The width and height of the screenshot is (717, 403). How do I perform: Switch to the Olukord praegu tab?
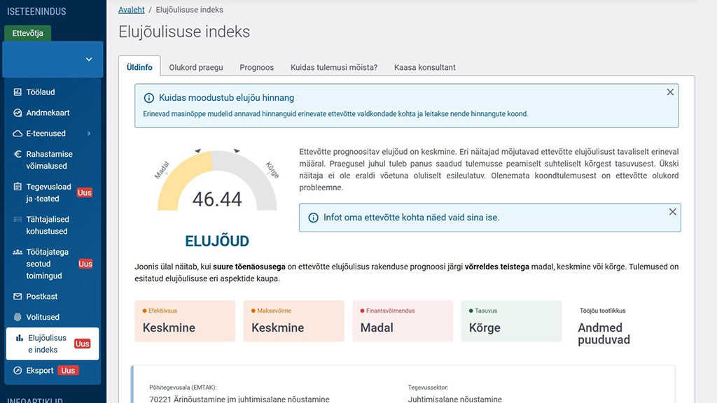(196, 68)
